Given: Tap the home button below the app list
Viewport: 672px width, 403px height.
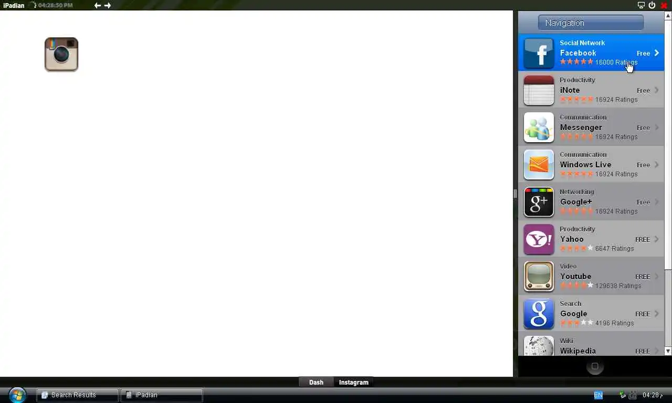Looking at the screenshot, I should [x=595, y=366].
